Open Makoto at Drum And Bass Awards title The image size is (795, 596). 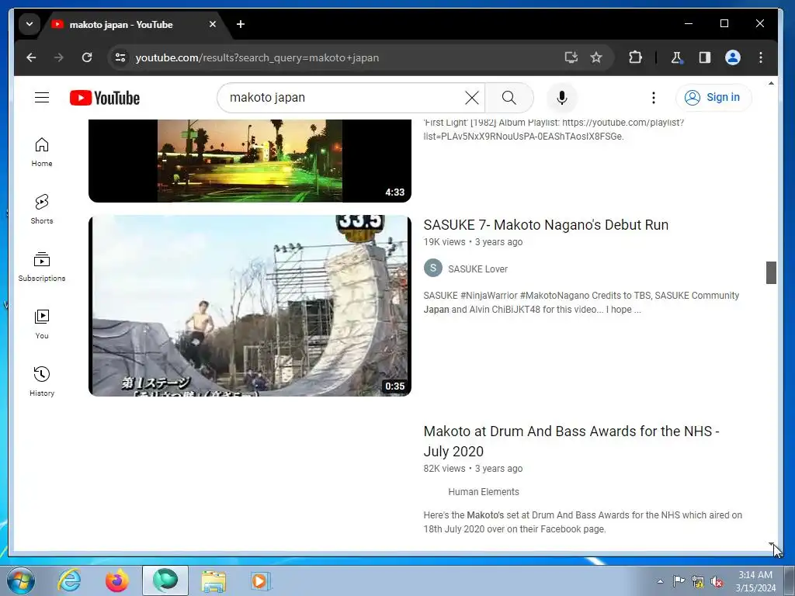571,442
